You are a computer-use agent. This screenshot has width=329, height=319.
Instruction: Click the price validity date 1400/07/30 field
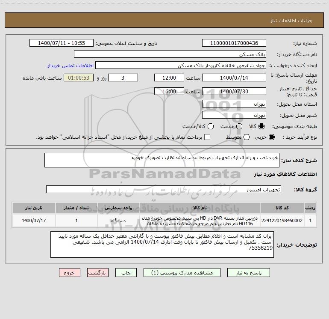pyautogui.click(x=234, y=91)
